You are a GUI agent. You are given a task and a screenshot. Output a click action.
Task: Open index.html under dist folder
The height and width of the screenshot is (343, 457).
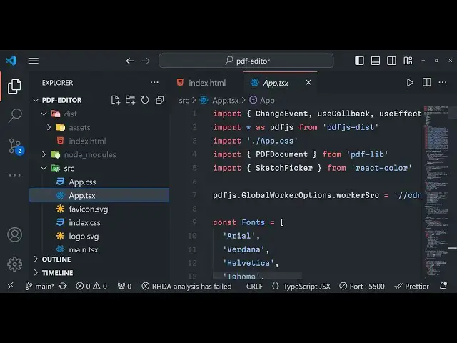[x=99, y=141]
